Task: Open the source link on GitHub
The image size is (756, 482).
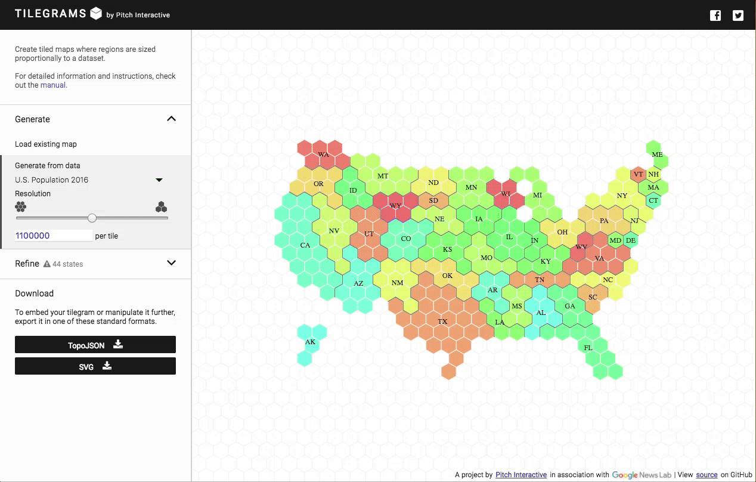Action: pyautogui.click(x=707, y=475)
